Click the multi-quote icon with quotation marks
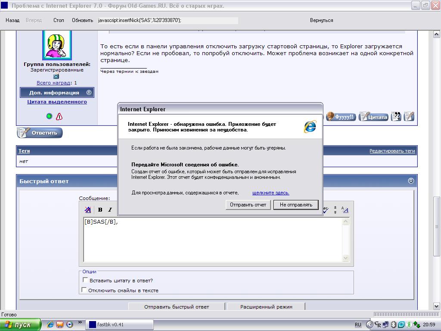 (x=396, y=116)
